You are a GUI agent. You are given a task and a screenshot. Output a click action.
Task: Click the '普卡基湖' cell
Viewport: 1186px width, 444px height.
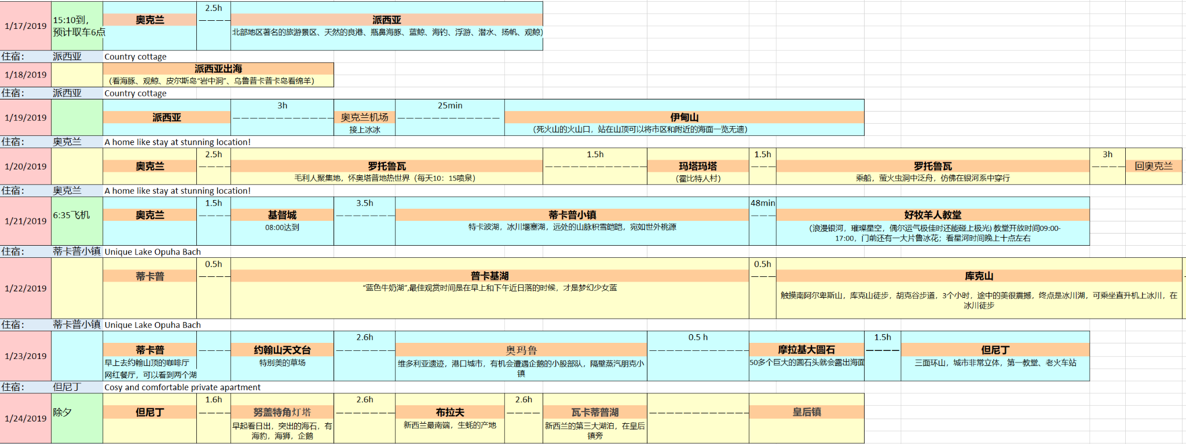click(490, 276)
